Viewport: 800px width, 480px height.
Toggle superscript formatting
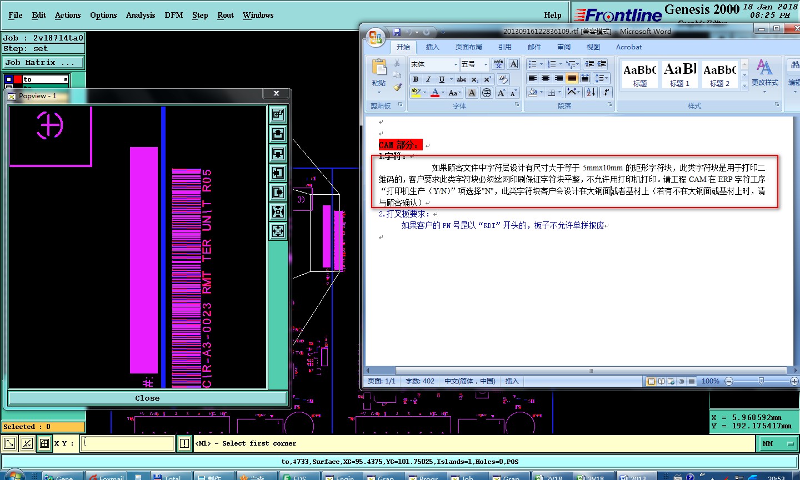pos(487,79)
